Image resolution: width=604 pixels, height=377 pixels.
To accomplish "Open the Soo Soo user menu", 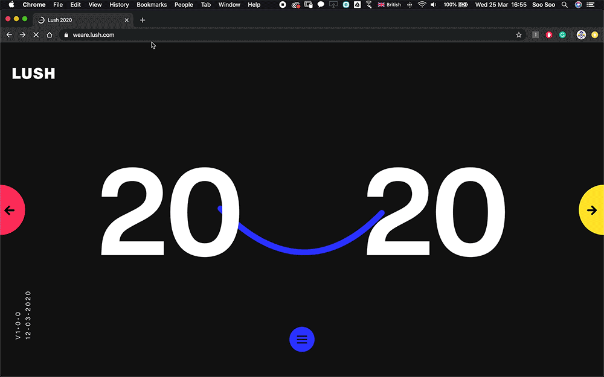I will [544, 5].
